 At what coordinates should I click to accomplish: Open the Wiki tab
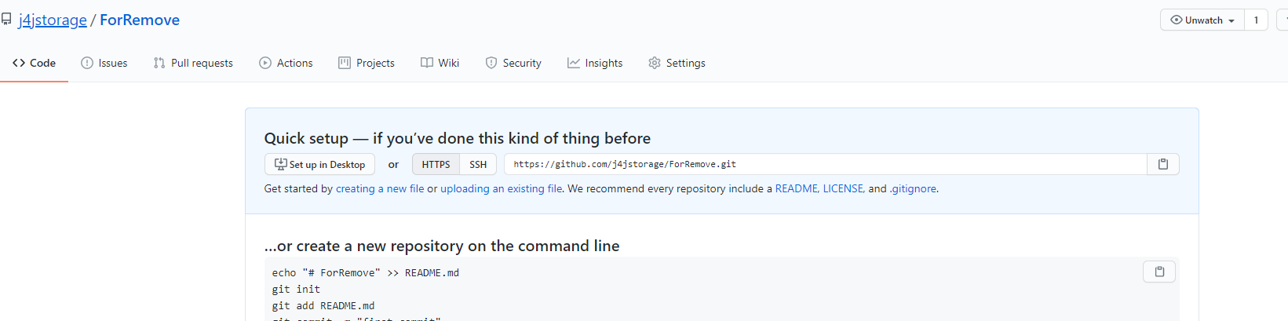tap(440, 63)
